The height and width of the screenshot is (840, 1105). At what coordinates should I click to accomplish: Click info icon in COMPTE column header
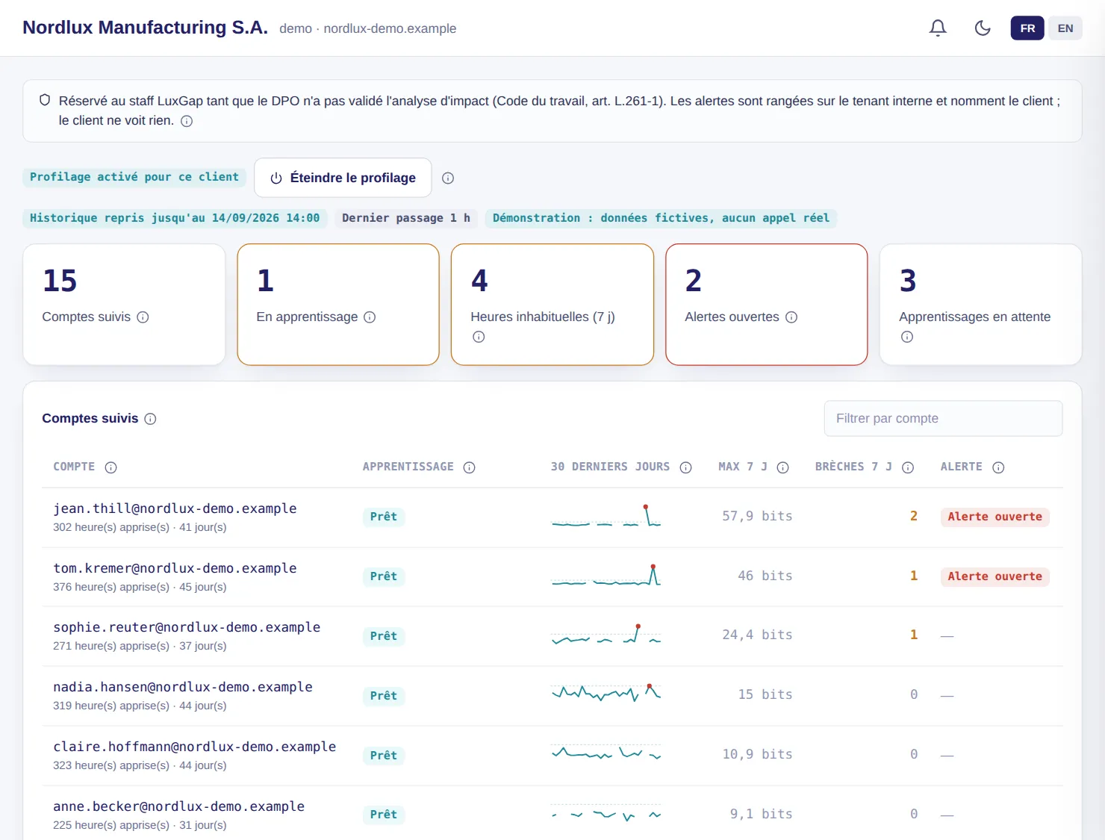coord(110,467)
